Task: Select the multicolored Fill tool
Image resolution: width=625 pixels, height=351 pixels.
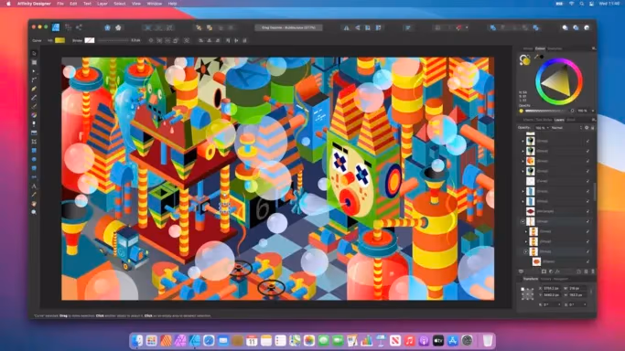Action: pyautogui.click(x=34, y=115)
